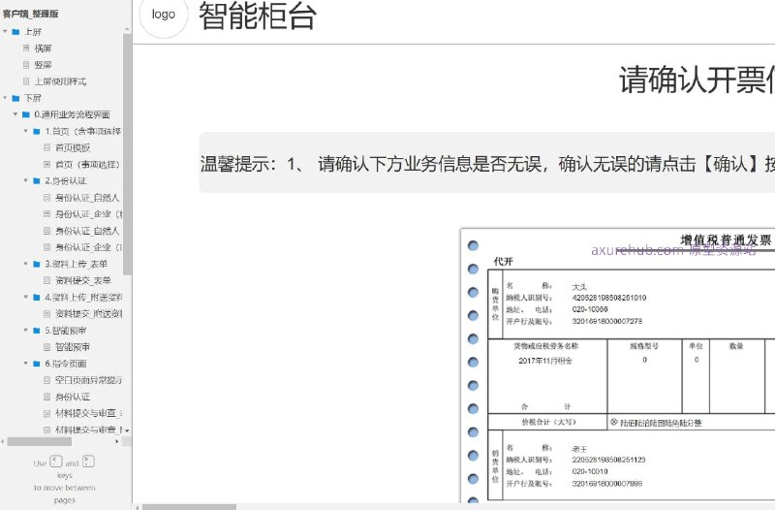The width and height of the screenshot is (775, 510).
Task: Click the sitemap vertical scrollbar thumb
Action: [127, 153]
